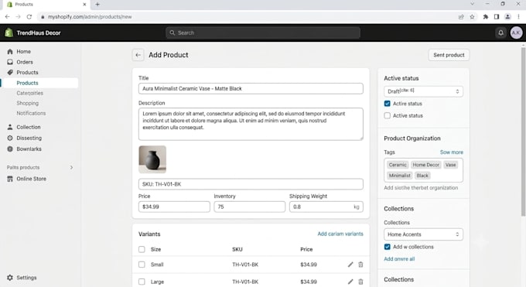Image resolution: width=526 pixels, height=287 pixels.
Task: Edit the Small variant with the pencil icon
Action: pyautogui.click(x=350, y=265)
